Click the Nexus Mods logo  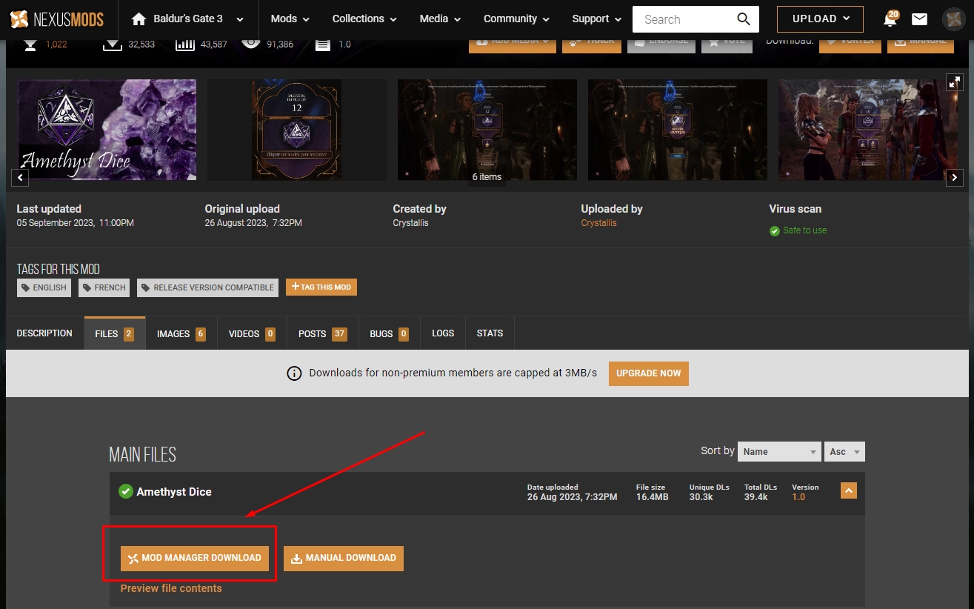click(x=56, y=19)
